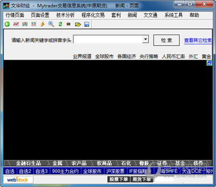
Task: Select the 央行策略 news category
Action: [149, 56]
